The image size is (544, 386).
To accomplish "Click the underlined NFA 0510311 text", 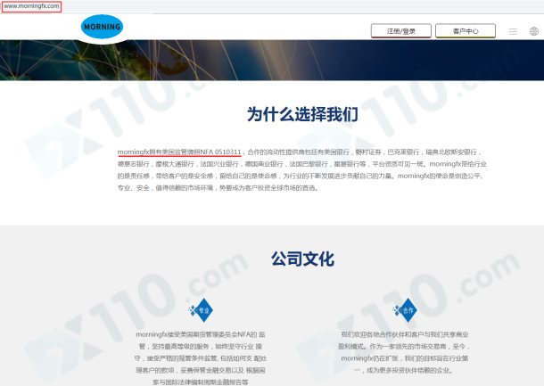I will [220, 152].
